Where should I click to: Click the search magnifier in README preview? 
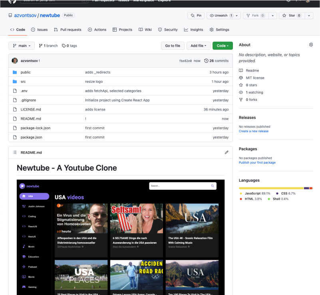click(213, 186)
